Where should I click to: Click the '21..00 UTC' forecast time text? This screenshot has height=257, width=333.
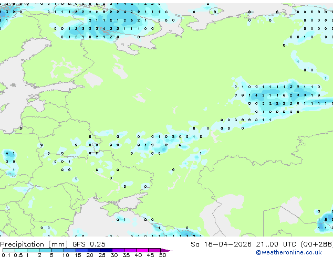[x=276, y=244]
